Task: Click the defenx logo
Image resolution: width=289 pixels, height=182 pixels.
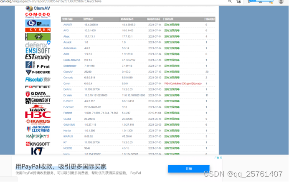Action: coord(38,45)
